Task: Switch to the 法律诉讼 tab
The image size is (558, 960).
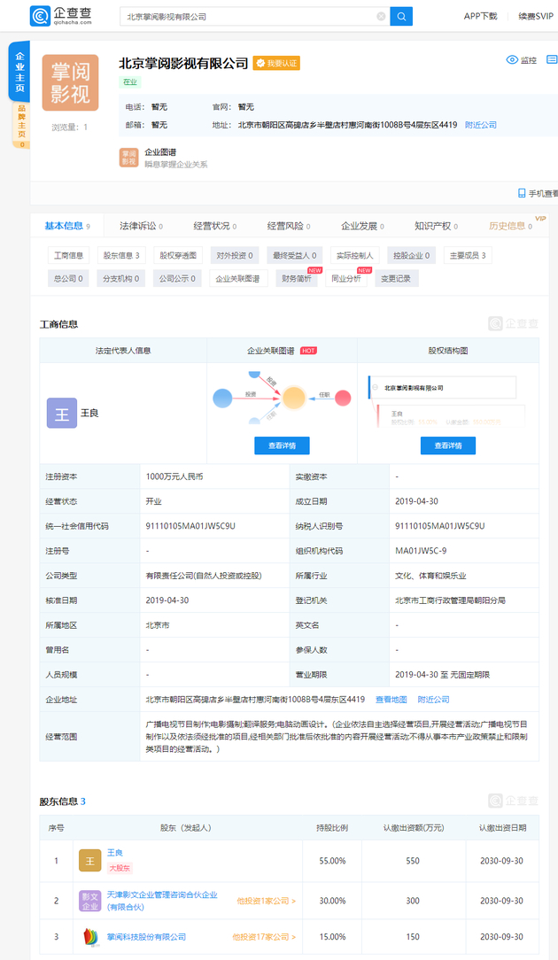Action: pos(141,226)
